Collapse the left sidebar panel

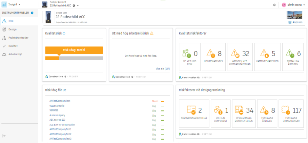(4, 136)
